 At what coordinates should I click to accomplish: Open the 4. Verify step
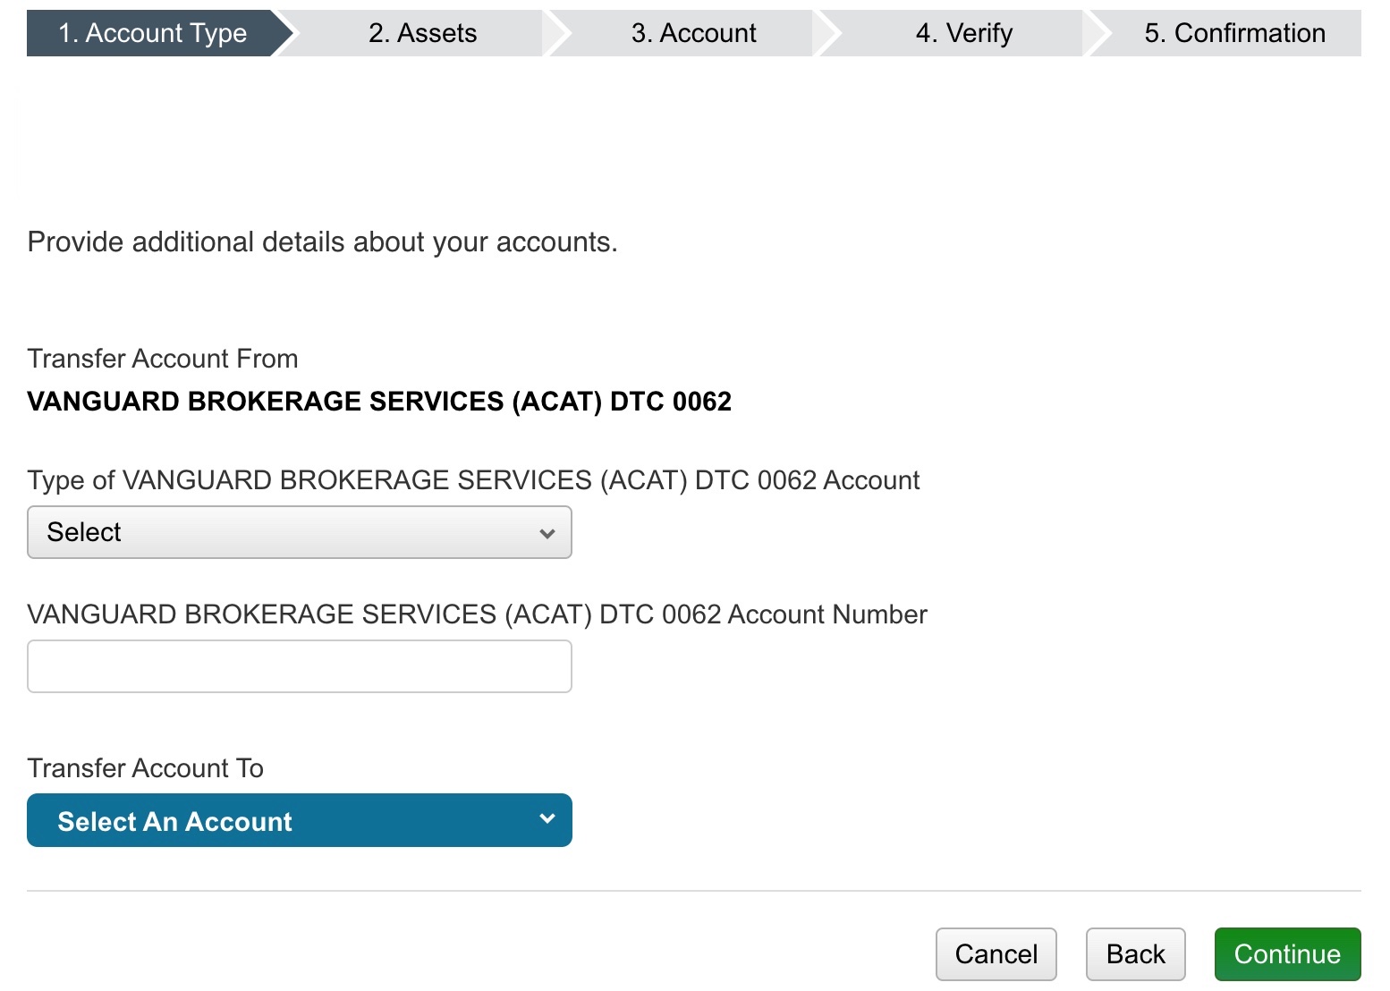(963, 33)
